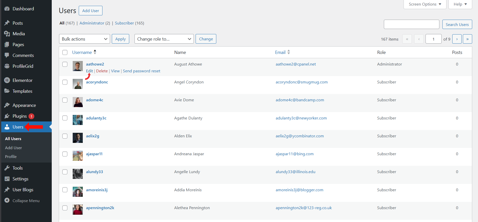The height and width of the screenshot is (222, 478).
Task: Check the select-all checkbox in table header
Action: [65, 52]
